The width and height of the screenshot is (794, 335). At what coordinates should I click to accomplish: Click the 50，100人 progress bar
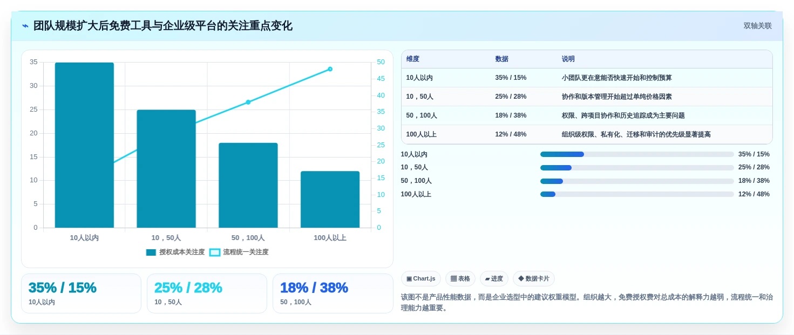tap(637, 181)
